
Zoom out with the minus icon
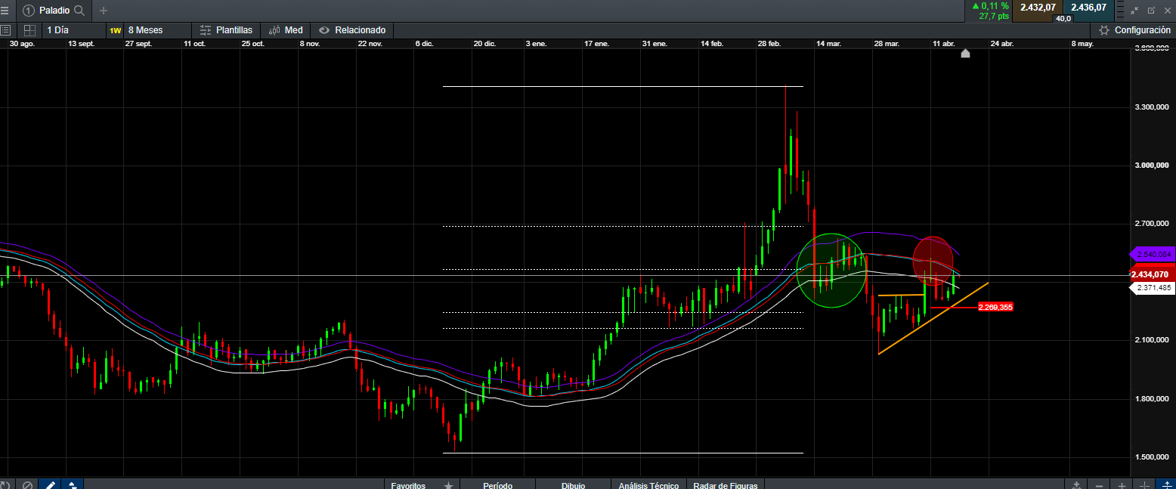(1099, 485)
